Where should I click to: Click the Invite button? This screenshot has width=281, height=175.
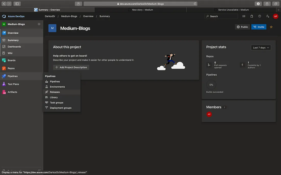pyautogui.click(x=259, y=27)
